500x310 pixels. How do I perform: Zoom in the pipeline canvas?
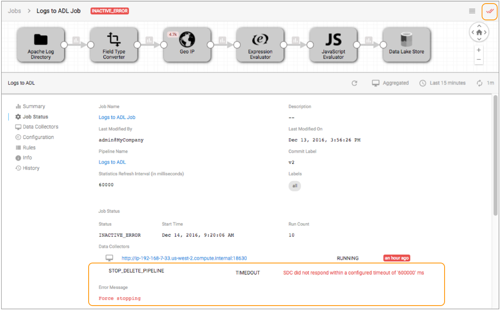click(x=479, y=50)
